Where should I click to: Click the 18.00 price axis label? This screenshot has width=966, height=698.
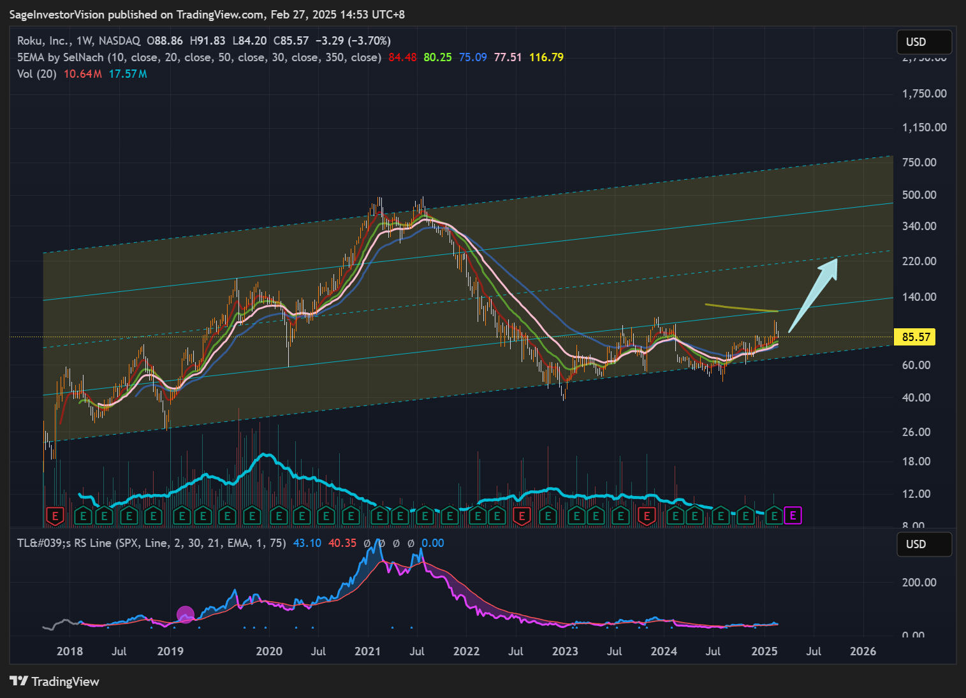coord(916,462)
